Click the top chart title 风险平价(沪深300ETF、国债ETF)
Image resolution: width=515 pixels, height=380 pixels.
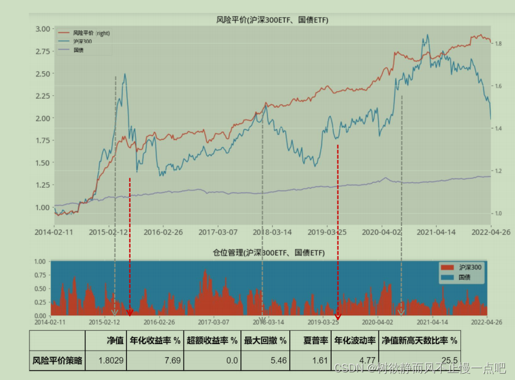point(272,20)
